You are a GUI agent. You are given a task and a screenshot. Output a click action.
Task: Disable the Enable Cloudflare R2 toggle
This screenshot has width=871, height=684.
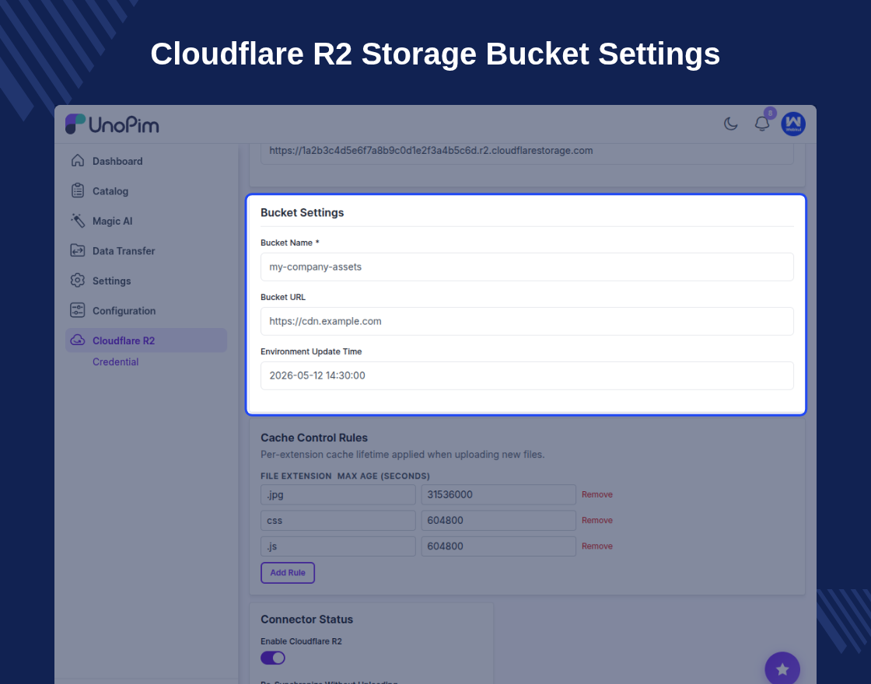[x=273, y=658]
